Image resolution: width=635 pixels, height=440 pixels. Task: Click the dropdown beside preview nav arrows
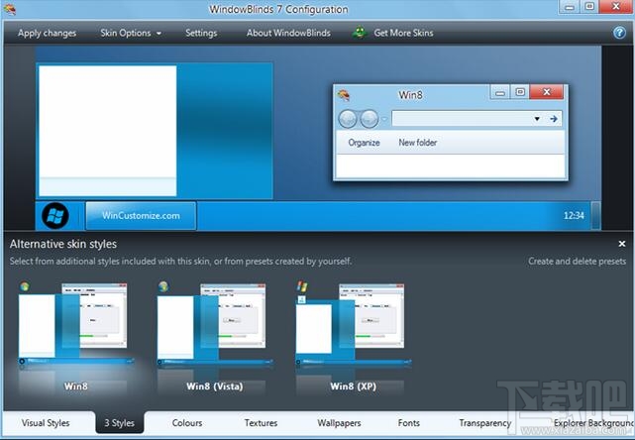384,119
